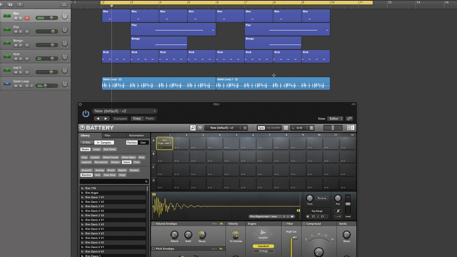The width and height of the screenshot is (457, 257).
Task: Click the Rim track instrument icon
Action: [7, 16]
